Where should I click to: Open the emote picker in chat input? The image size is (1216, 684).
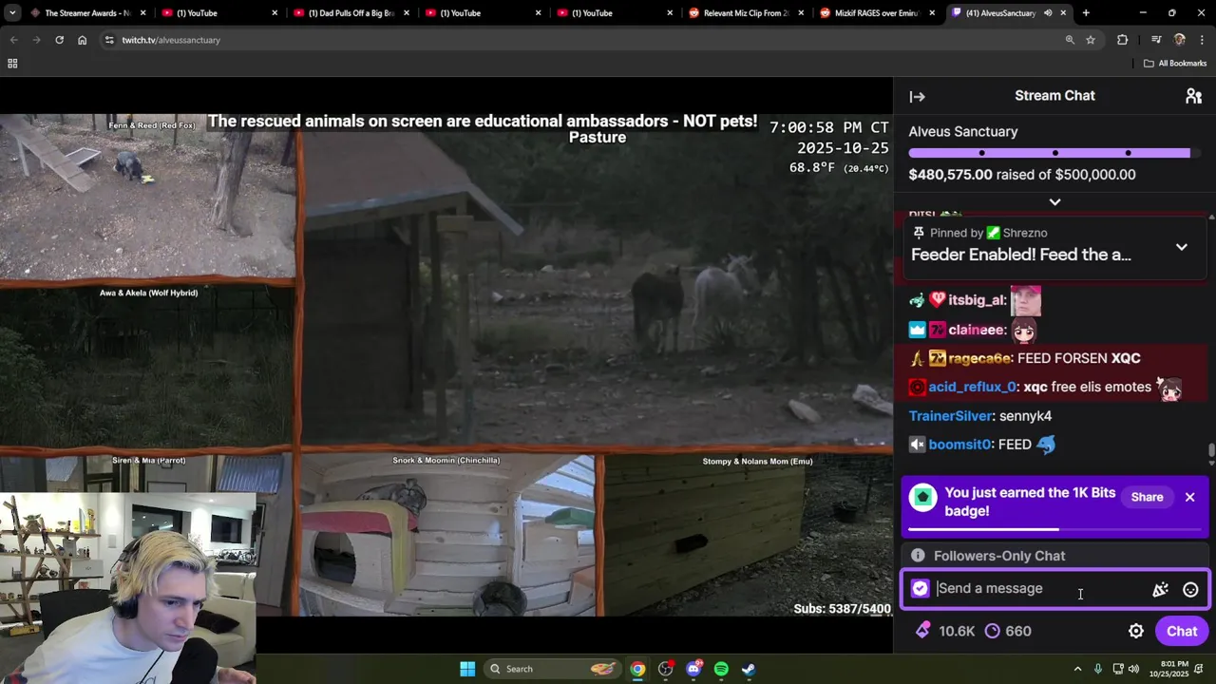[x=1190, y=590]
